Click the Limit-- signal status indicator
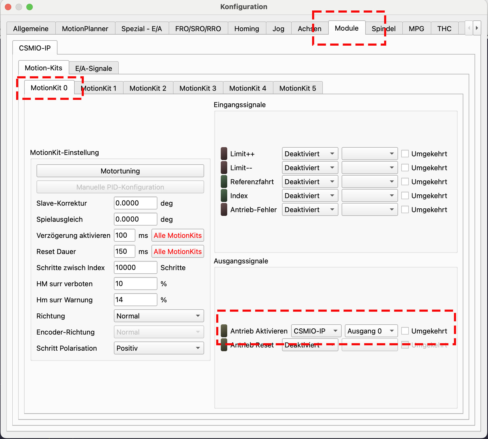The height and width of the screenshot is (439, 488). [224, 168]
